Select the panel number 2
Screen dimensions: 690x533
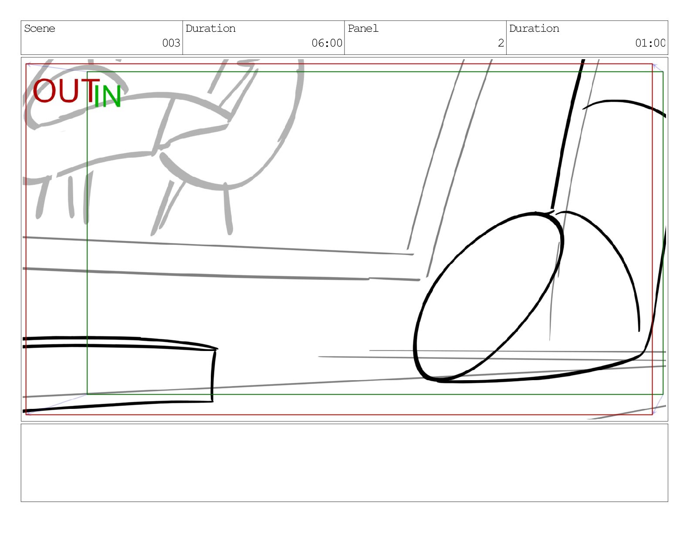501,43
